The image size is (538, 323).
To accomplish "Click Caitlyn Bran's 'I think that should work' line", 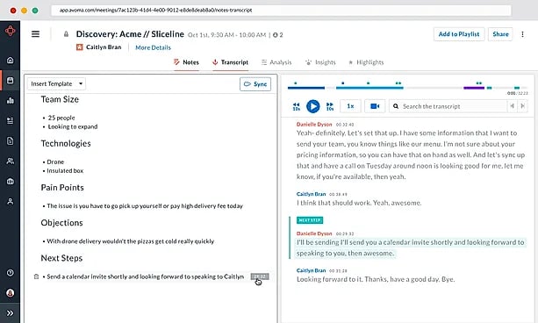I will pyautogui.click(x=359, y=203).
